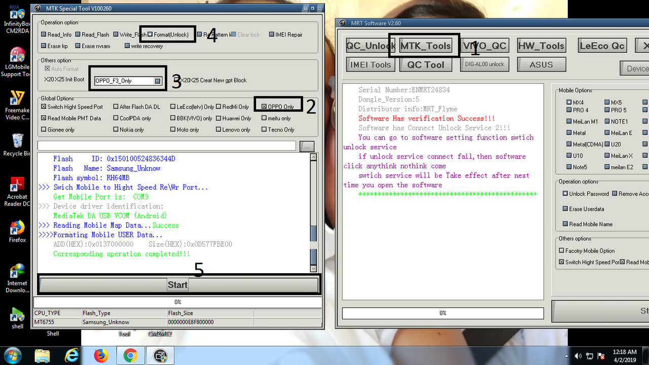Toggle the Read Mobile PMT Data checkbox
The width and height of the screenshot is (649, 365).
point(44,118)
